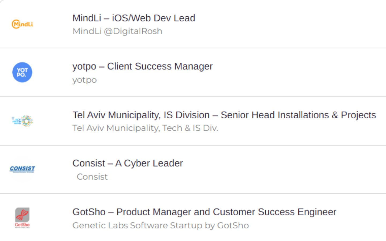386x241 pixels.
Task: Open GotSho – Product Manager listing title
Action: [204, 212]
